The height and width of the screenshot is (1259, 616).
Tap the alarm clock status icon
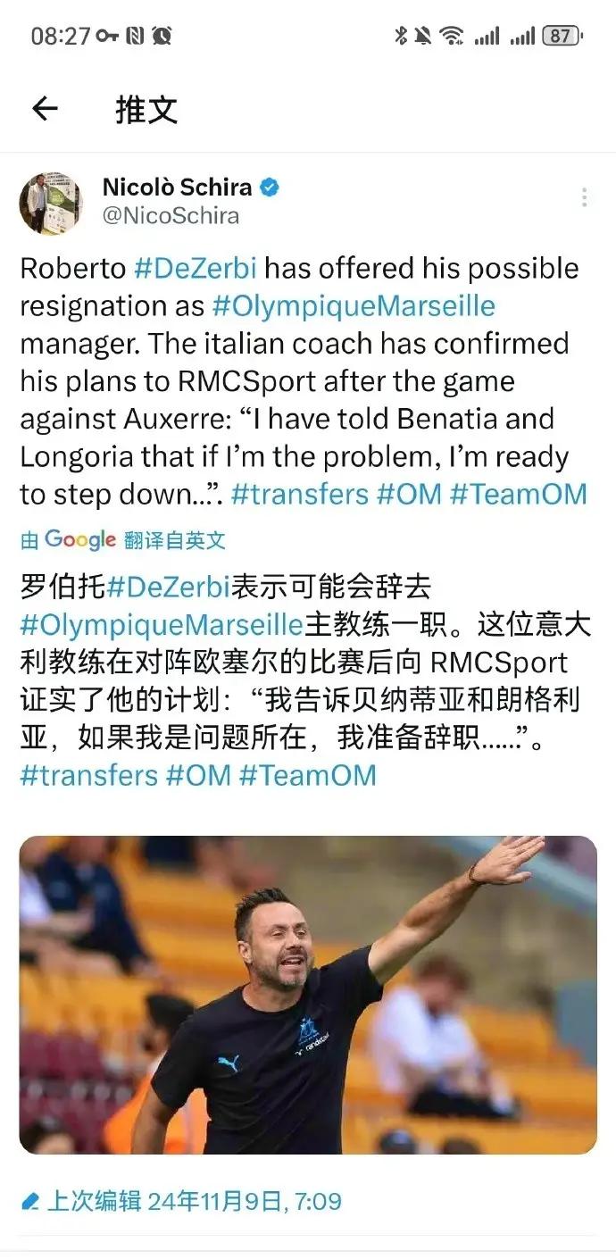pos(162,36)
